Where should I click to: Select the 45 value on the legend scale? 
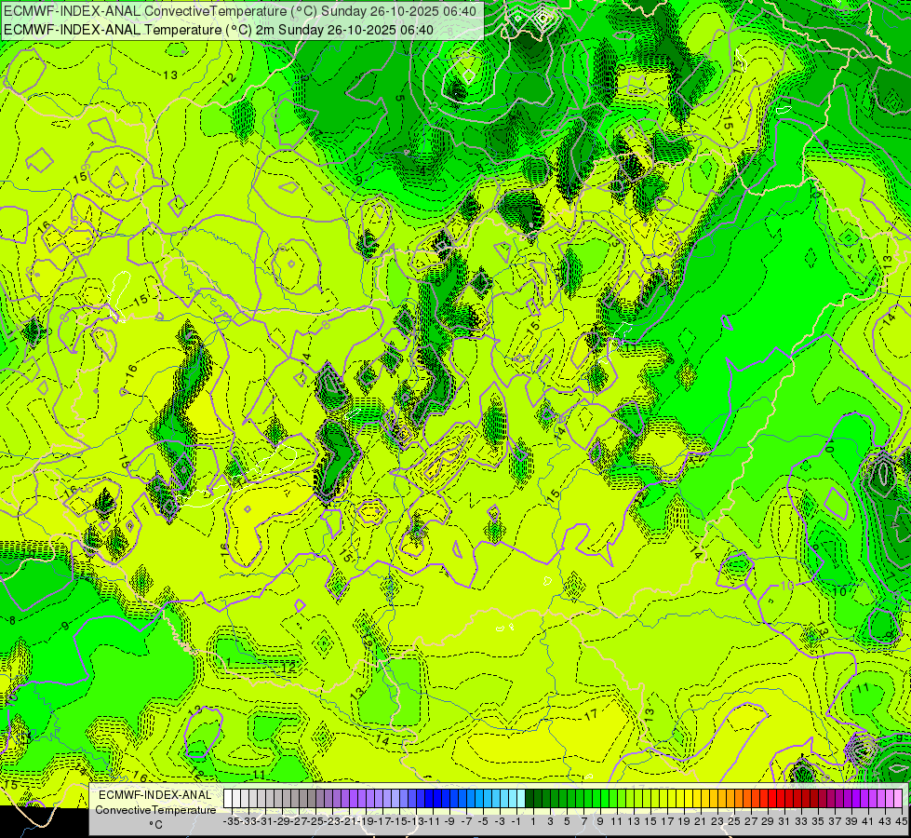901,821
